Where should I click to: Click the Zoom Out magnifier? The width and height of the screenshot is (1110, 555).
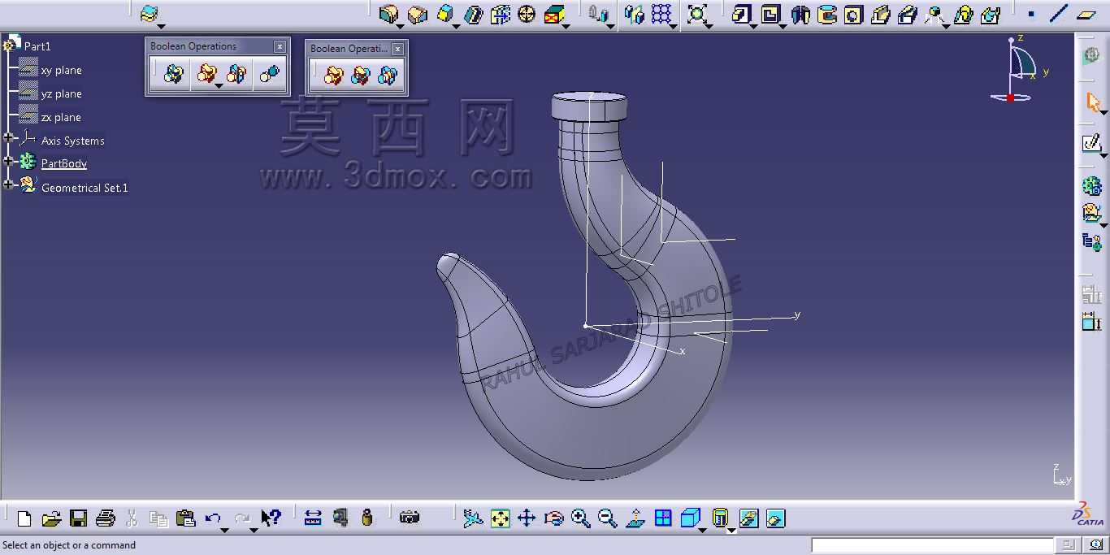(x=608, y=518)
